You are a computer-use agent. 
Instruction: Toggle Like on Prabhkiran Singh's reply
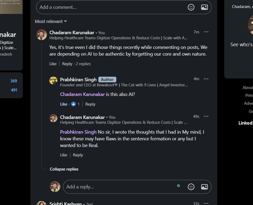coord(64,104)
